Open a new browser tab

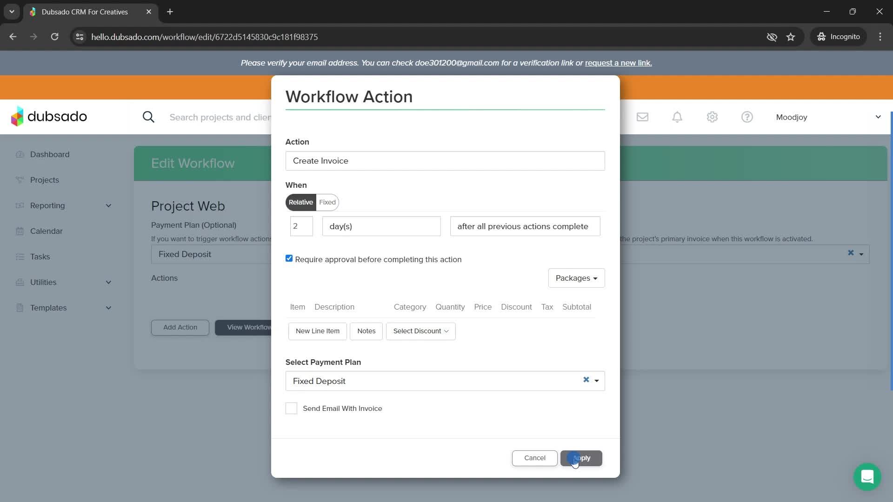click(170, 12)
